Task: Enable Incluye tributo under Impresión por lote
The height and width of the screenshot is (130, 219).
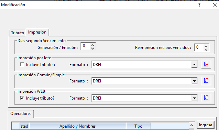Action: [x=22, y=65]
